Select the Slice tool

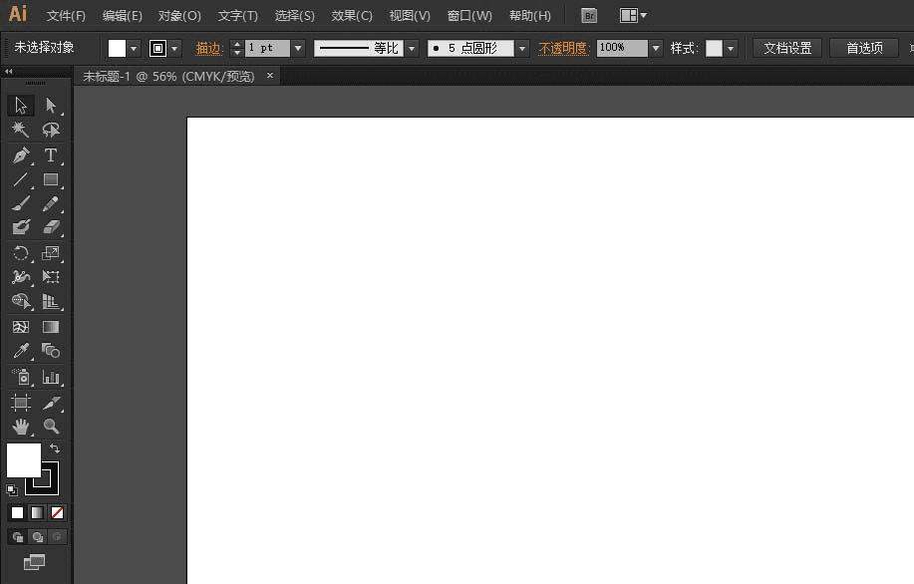[51, 403]
